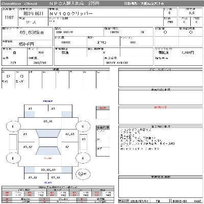Click the rear-left tire circle on diagram
Viewport: 204px width, 204px height.
[x=13, y=158]
